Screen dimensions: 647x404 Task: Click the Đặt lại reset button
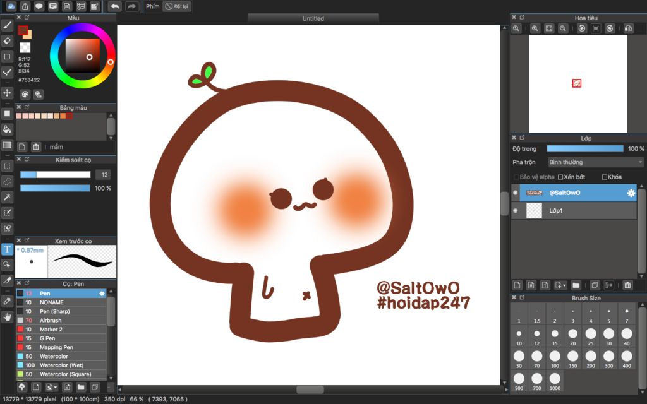(x=177, y=6)
